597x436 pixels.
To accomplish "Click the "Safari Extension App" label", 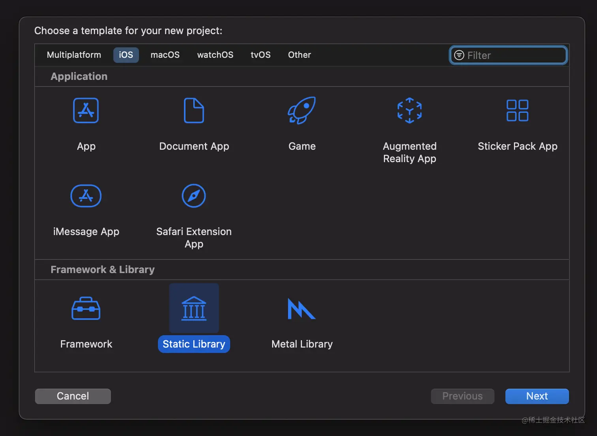I will 194,238.
